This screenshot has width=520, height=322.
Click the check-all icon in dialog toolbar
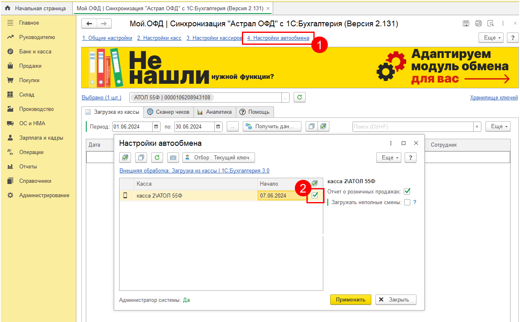125,157
